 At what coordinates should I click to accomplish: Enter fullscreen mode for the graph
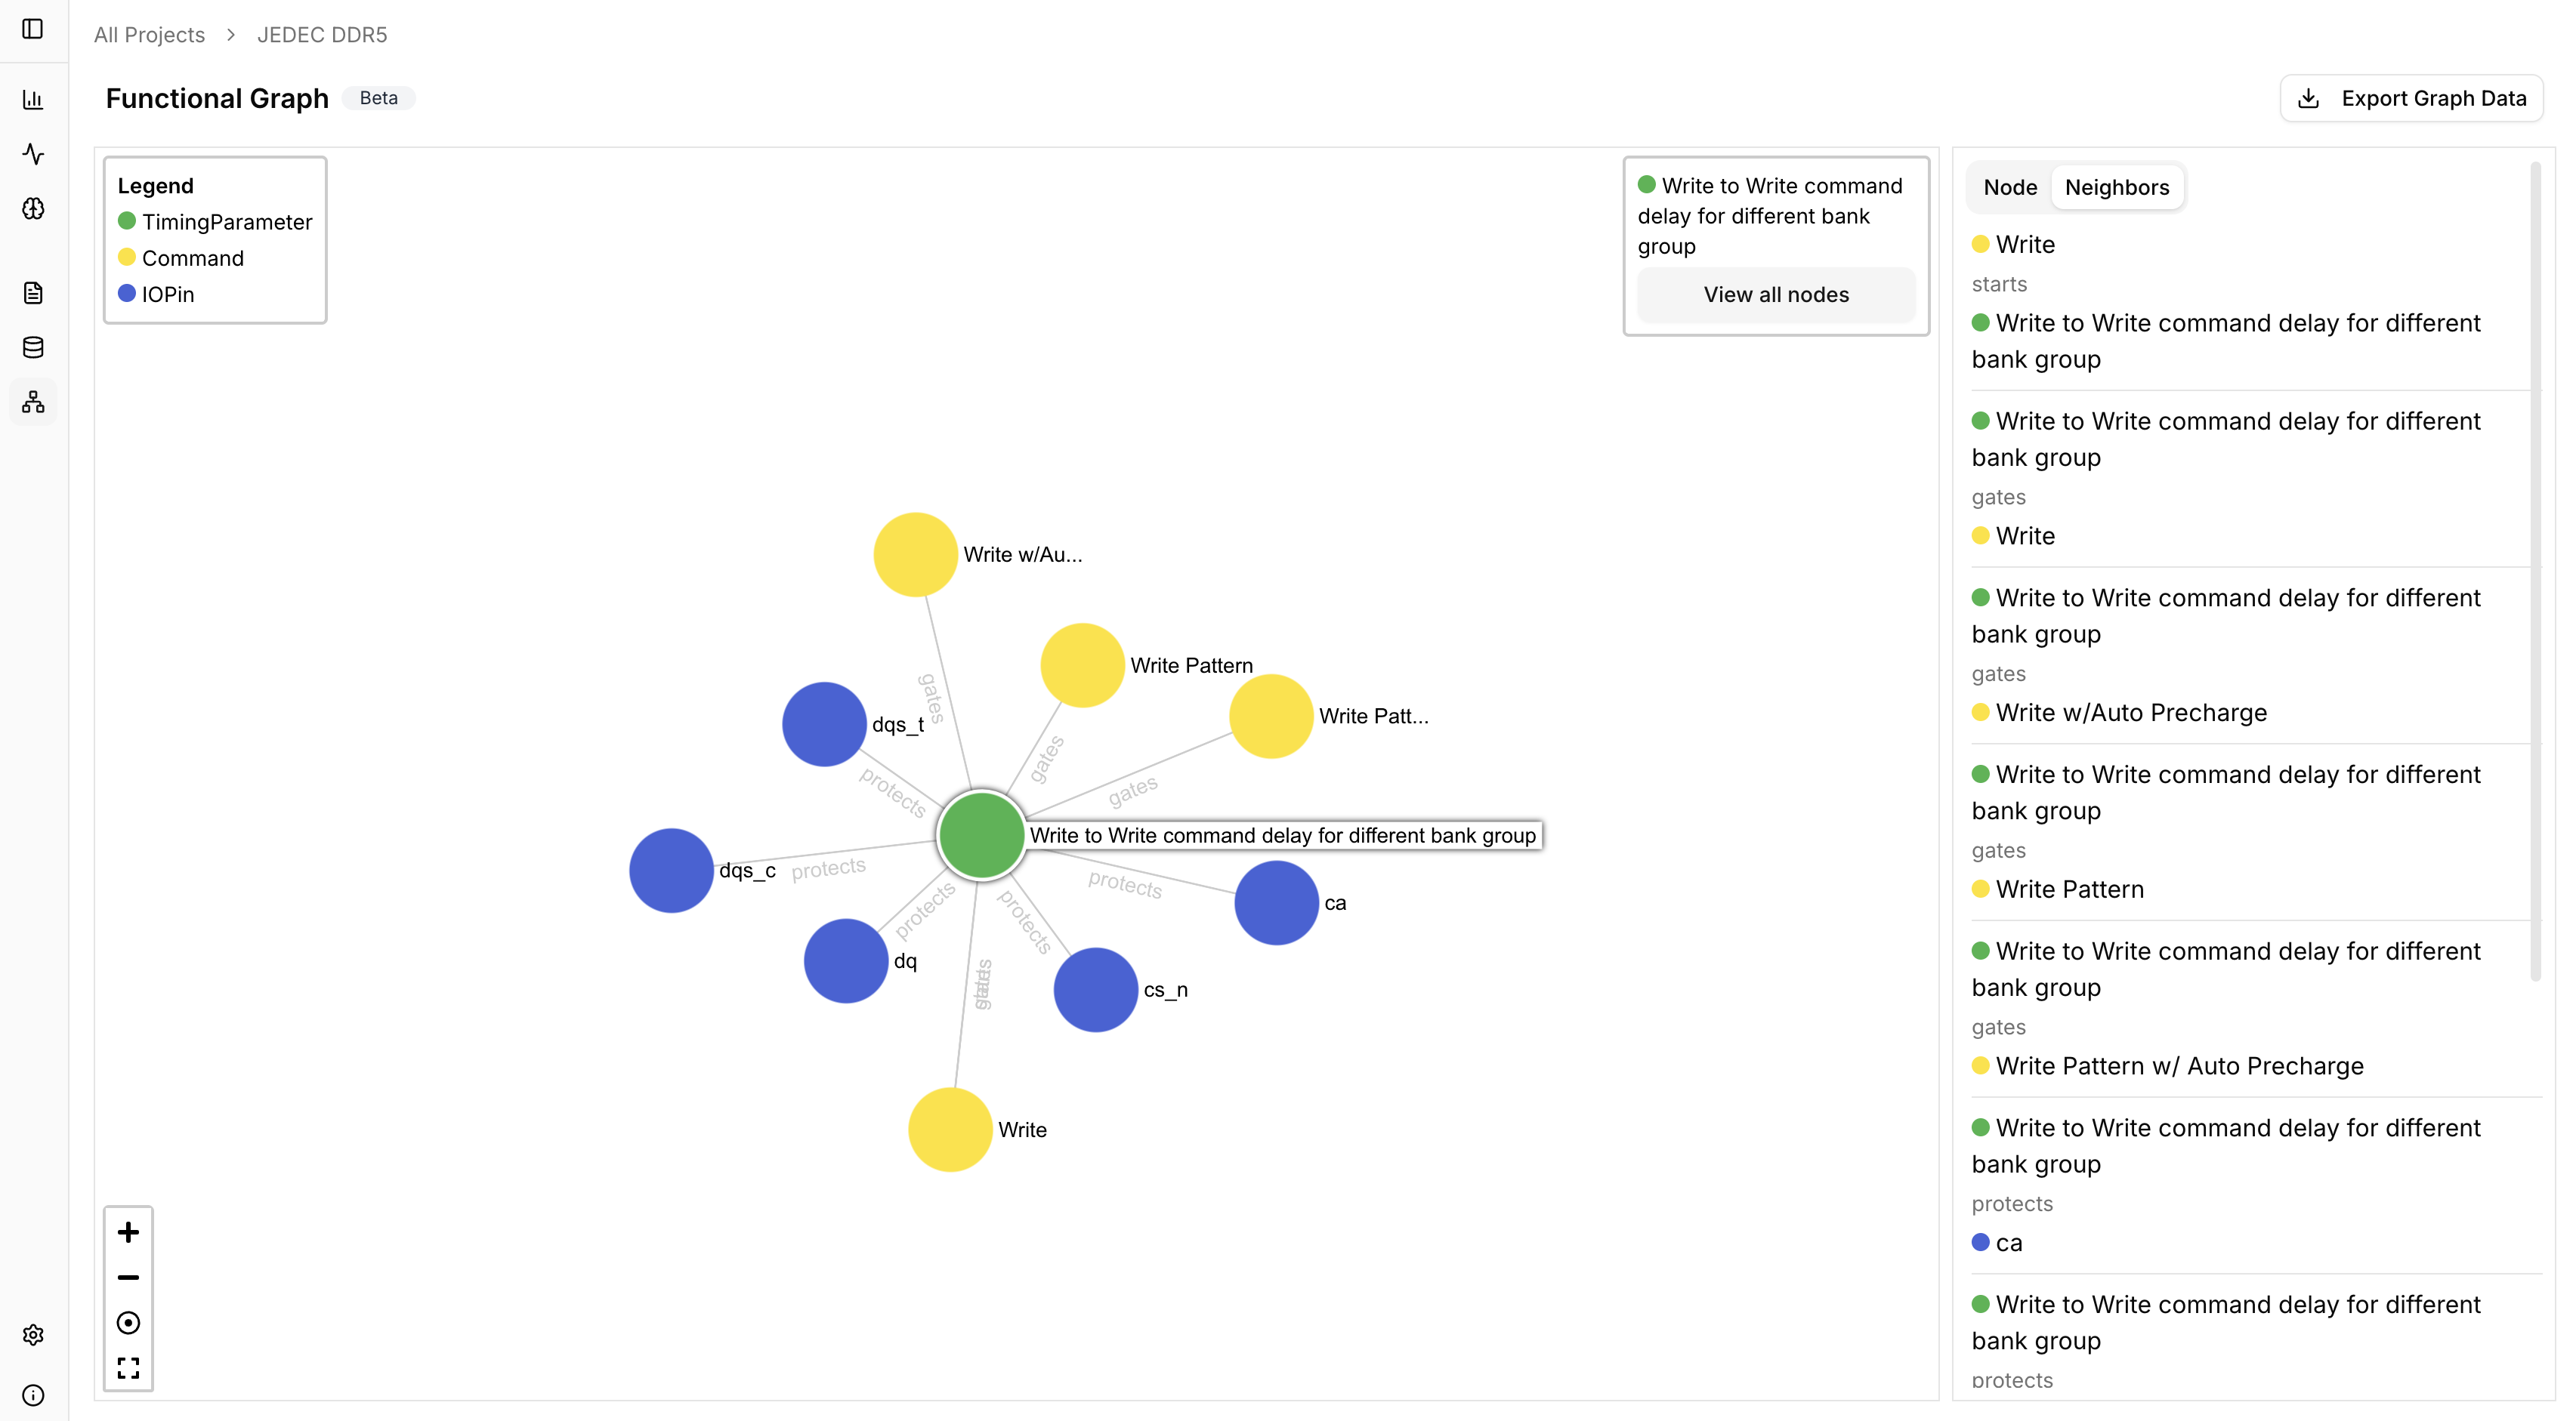point(128,1367)
